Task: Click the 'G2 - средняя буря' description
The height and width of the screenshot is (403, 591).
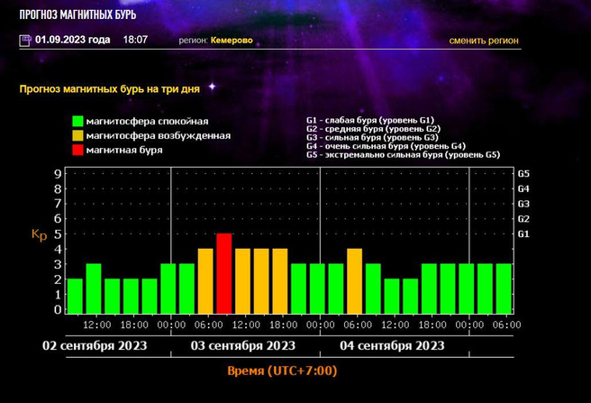Action: tap(373, 129)
